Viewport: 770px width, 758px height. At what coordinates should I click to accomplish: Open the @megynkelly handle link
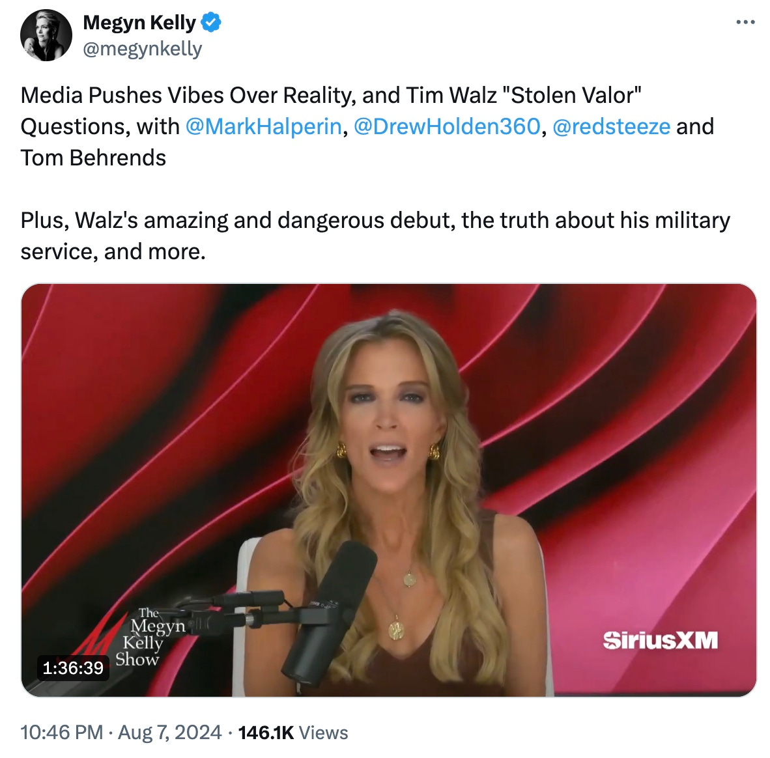click(x=143, y=49)
